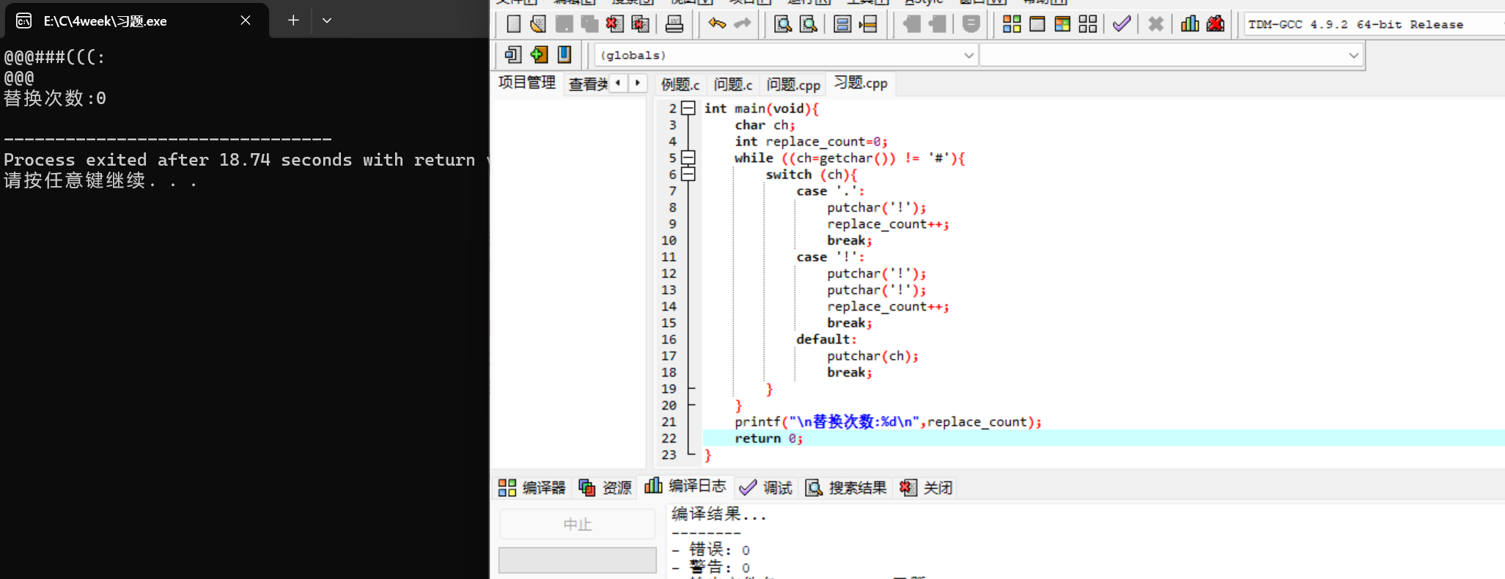This screenshot has width=1505, height=579.
Task: Add a new terminal tab with plus
Action: point(293,21)
